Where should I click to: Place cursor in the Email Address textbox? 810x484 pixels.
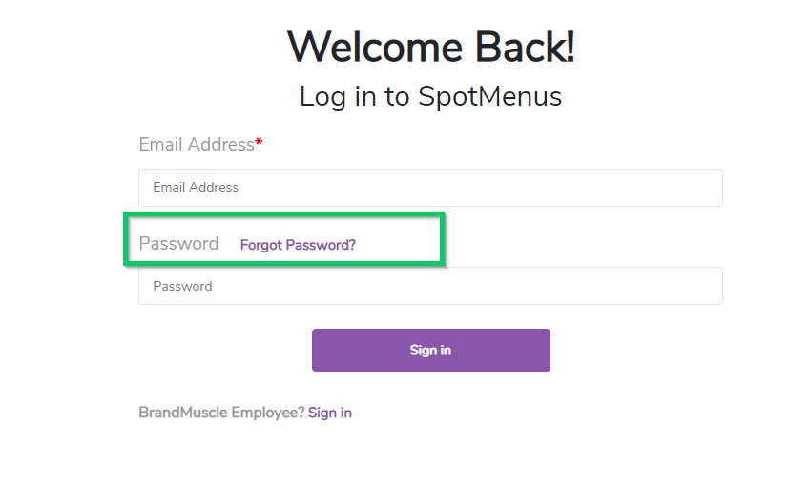coord(430,188)
